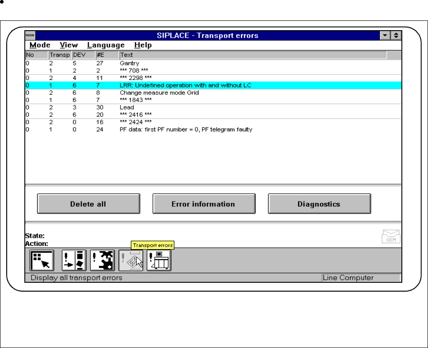Click the star-shaped error icon in toolbar
Viewport: 428px width, 348px height.
102,260
